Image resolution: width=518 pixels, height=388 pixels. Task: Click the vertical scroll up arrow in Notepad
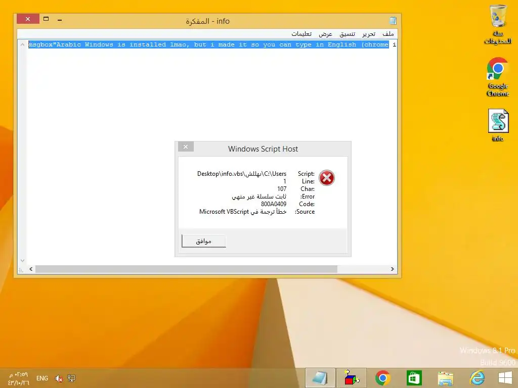(x=22, y=44)
